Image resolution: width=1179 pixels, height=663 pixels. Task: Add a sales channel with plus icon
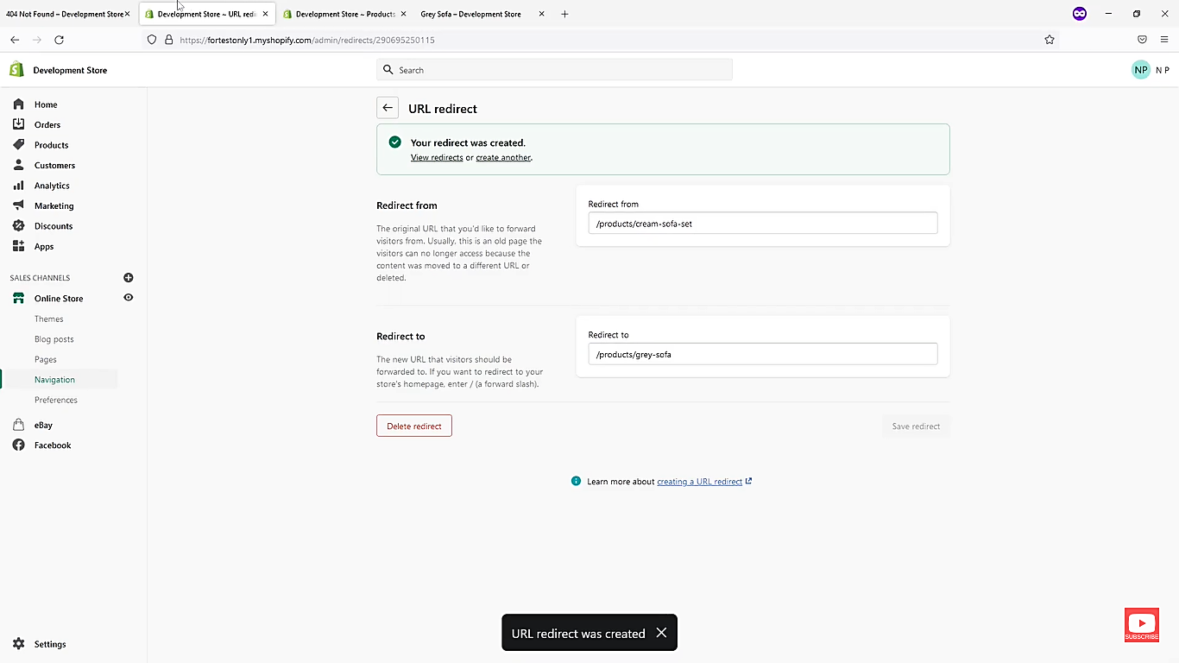pos(129,277)
